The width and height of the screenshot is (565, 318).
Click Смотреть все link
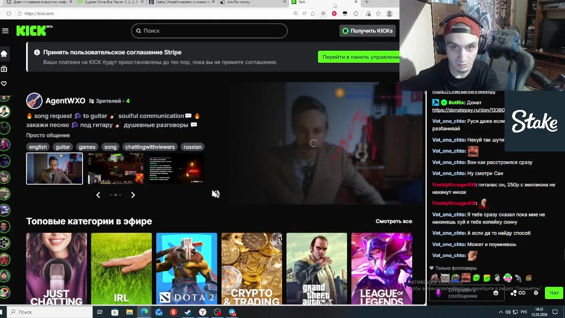pos(394,221)
